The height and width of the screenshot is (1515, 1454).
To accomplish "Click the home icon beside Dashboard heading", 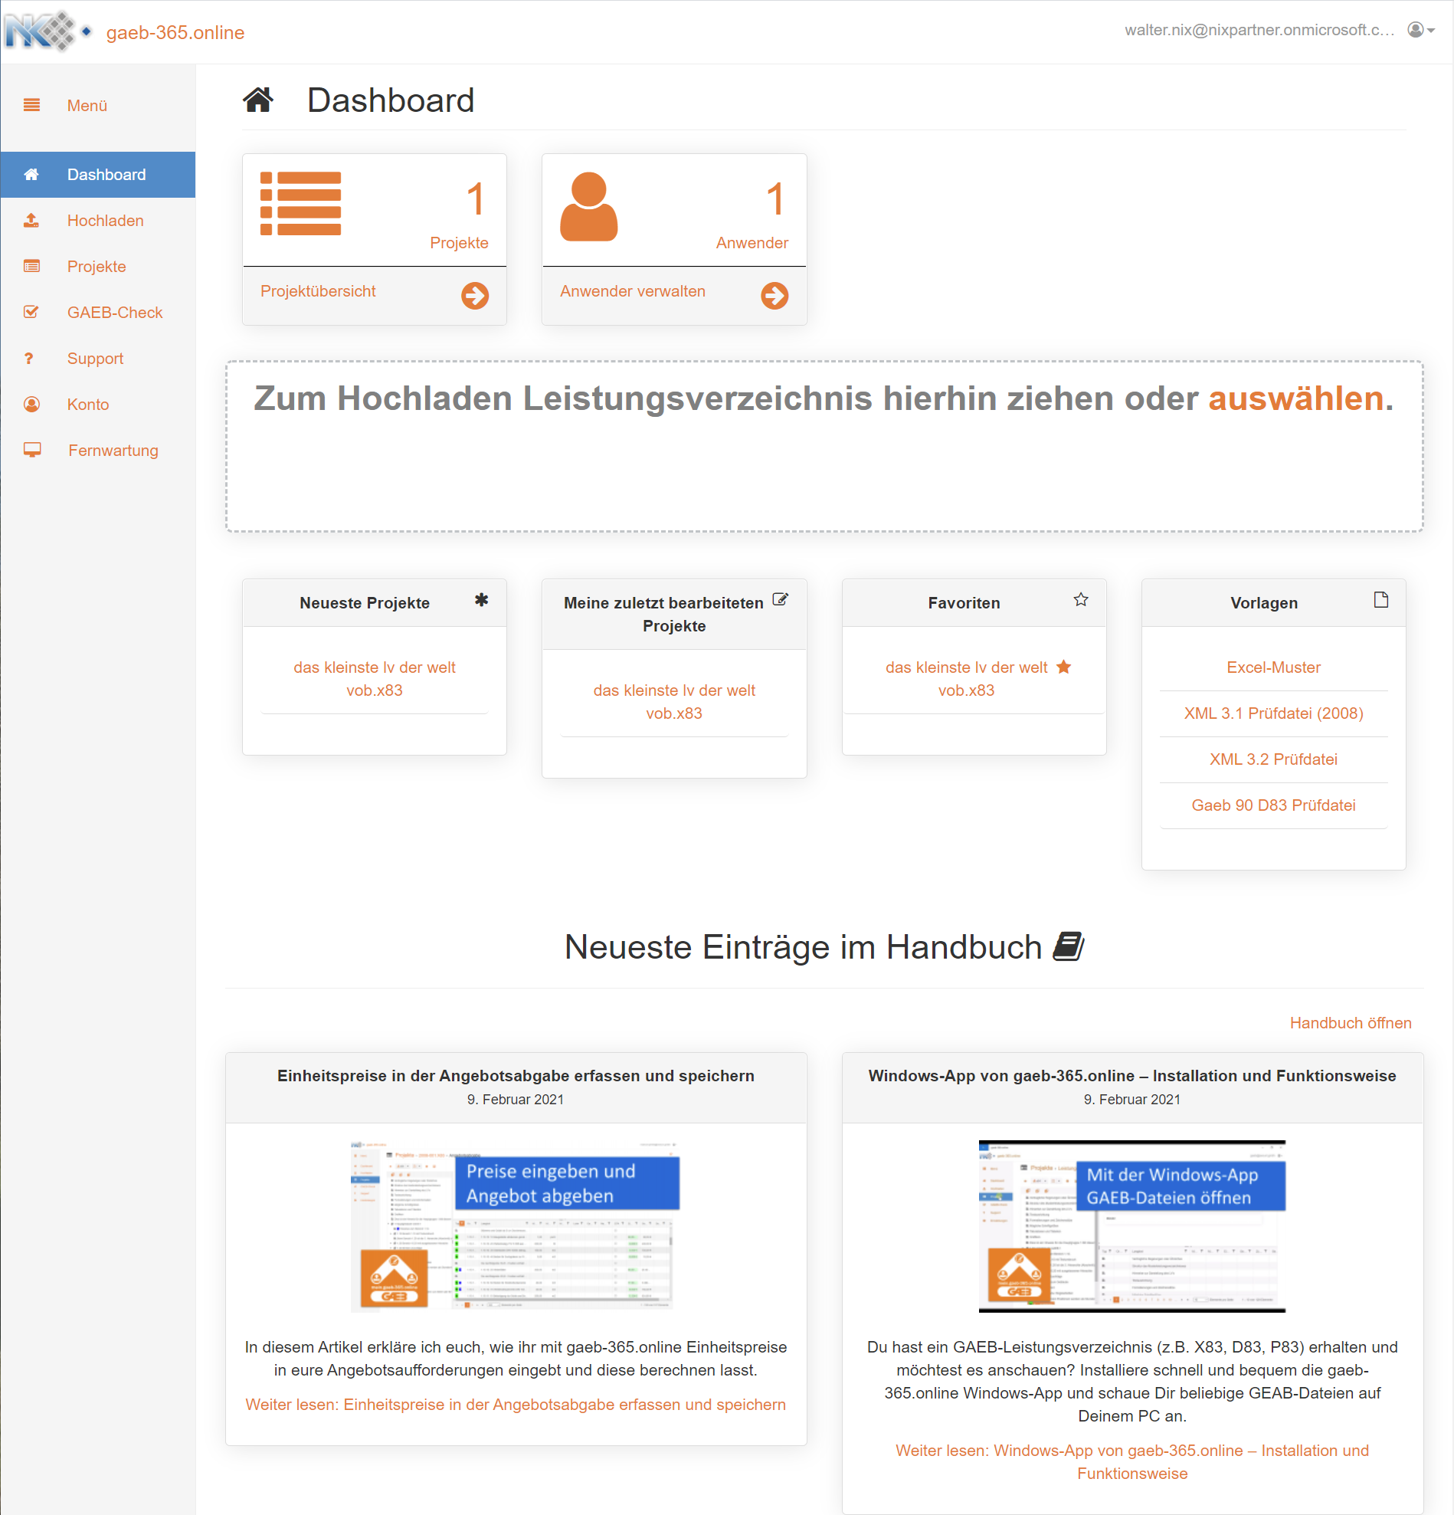I will (x=259, y=99).
